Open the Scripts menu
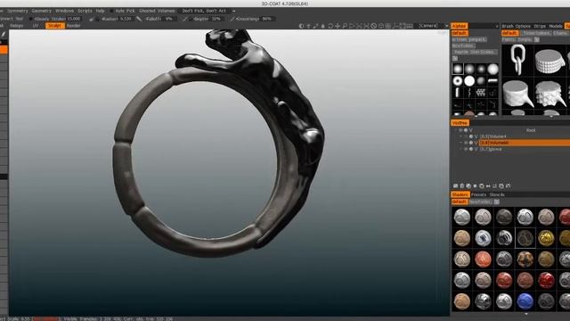The width and height of the screenshot is (570, 321). (85, 11)
